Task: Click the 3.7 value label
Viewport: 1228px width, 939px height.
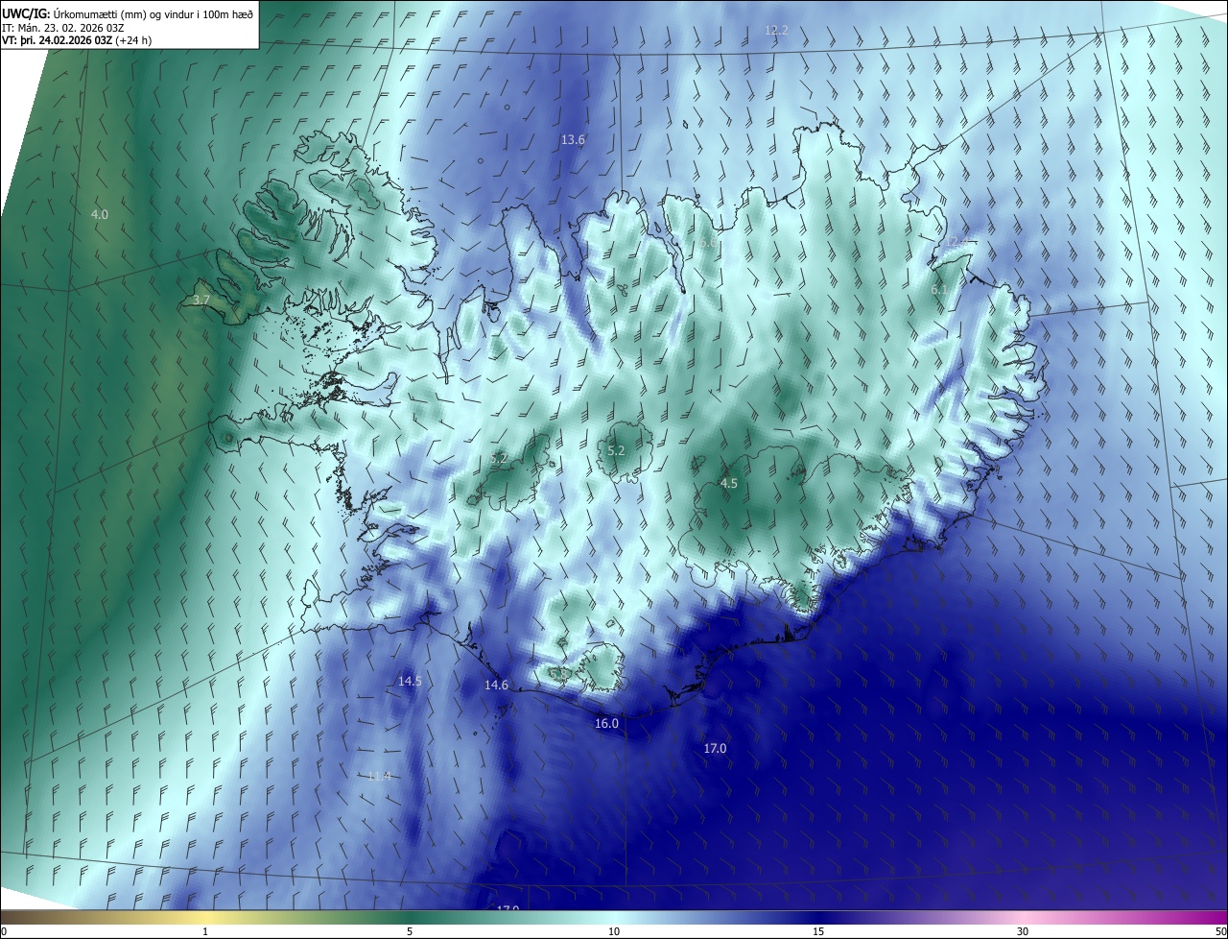Action: [201, 301]
